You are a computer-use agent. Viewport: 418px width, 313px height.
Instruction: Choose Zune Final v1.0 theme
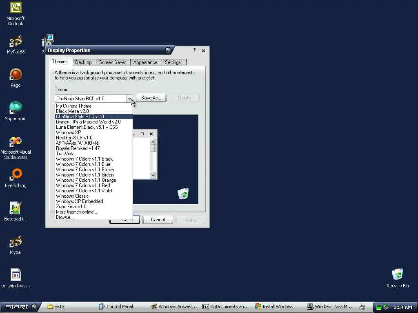pos(94,207)
